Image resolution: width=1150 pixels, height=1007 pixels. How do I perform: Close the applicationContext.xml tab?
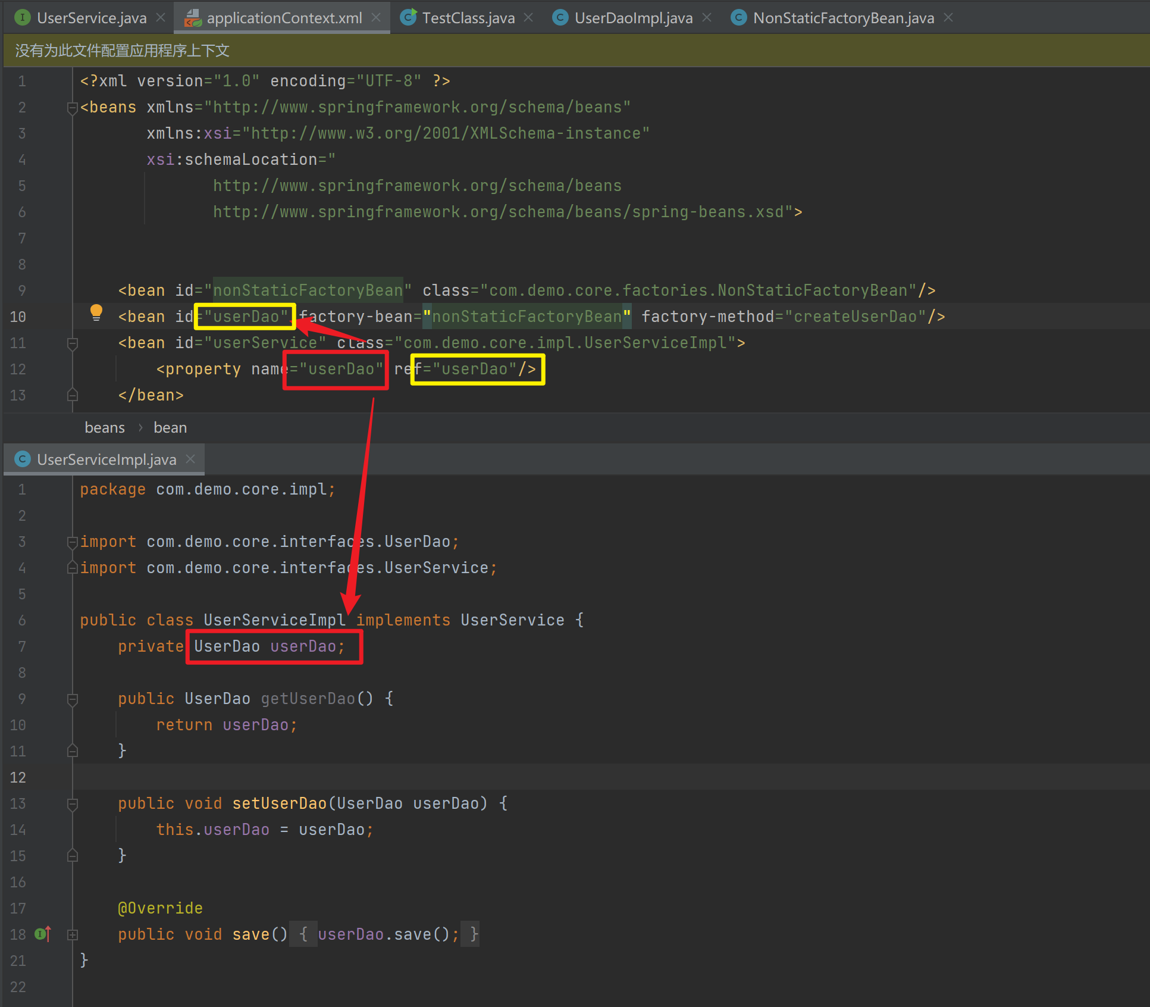pos(376,18)
